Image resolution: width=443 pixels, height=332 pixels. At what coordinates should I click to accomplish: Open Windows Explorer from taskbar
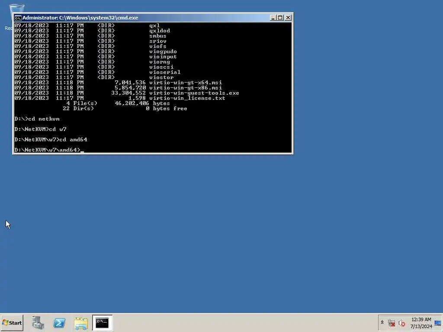point(81,322)
